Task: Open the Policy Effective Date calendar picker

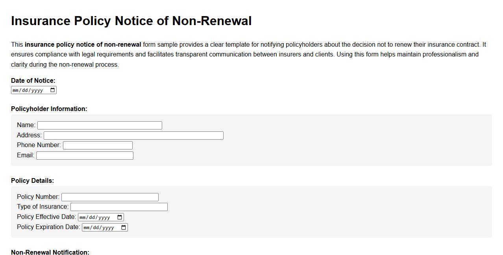Action: (120, 217)
